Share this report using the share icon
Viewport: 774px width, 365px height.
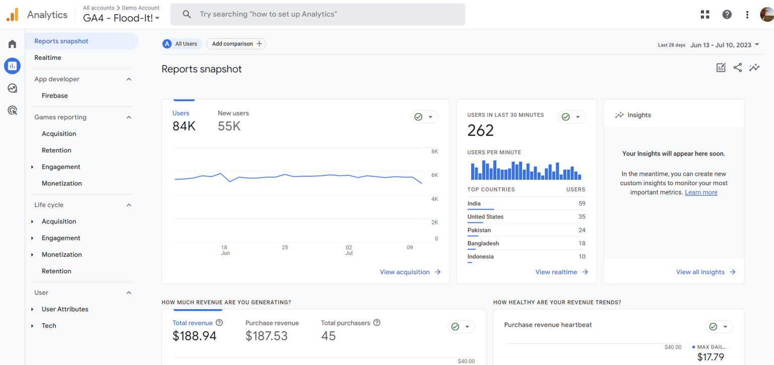[737, 67]
